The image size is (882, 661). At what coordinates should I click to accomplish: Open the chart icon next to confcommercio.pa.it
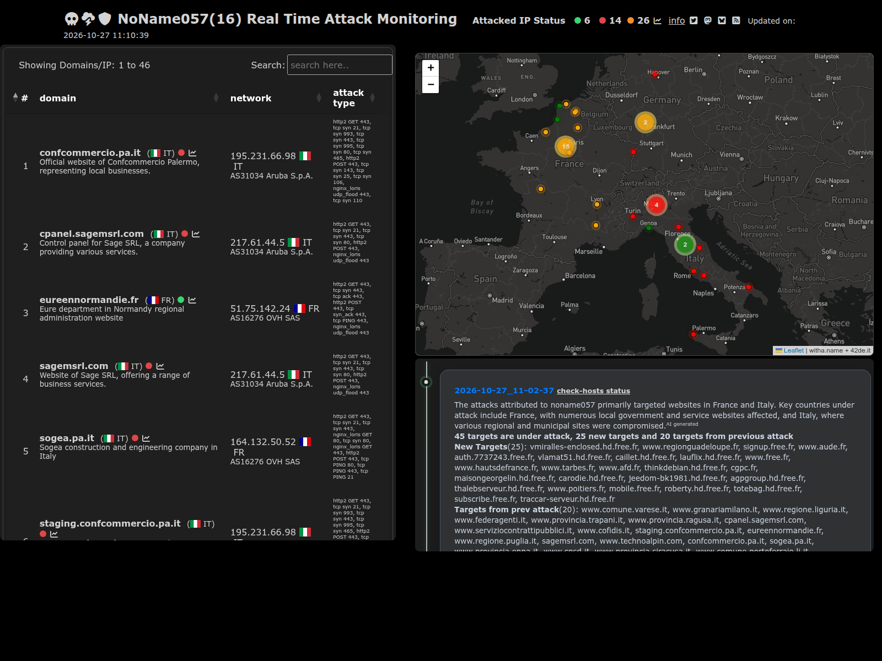coord(192,153)
